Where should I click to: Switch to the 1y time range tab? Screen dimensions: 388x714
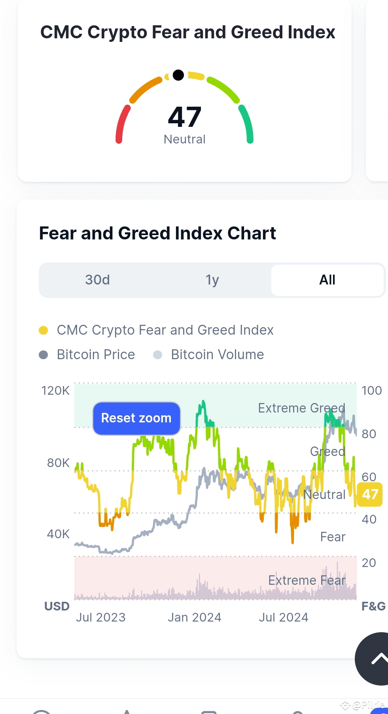212,280
